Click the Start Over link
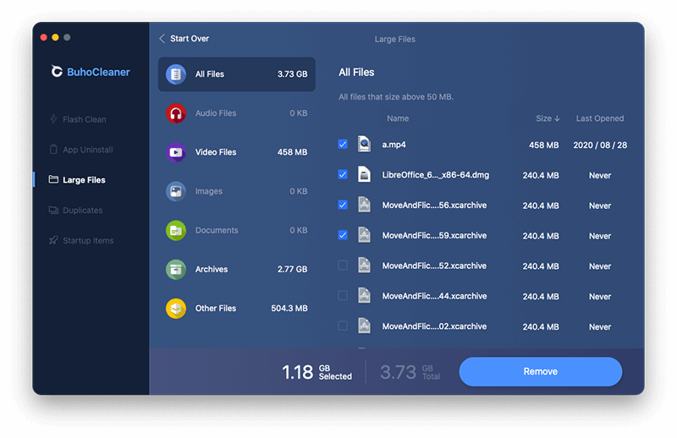The height and width of the screenshot is (438, 677). pyautogui.click(x=190, y=38)
